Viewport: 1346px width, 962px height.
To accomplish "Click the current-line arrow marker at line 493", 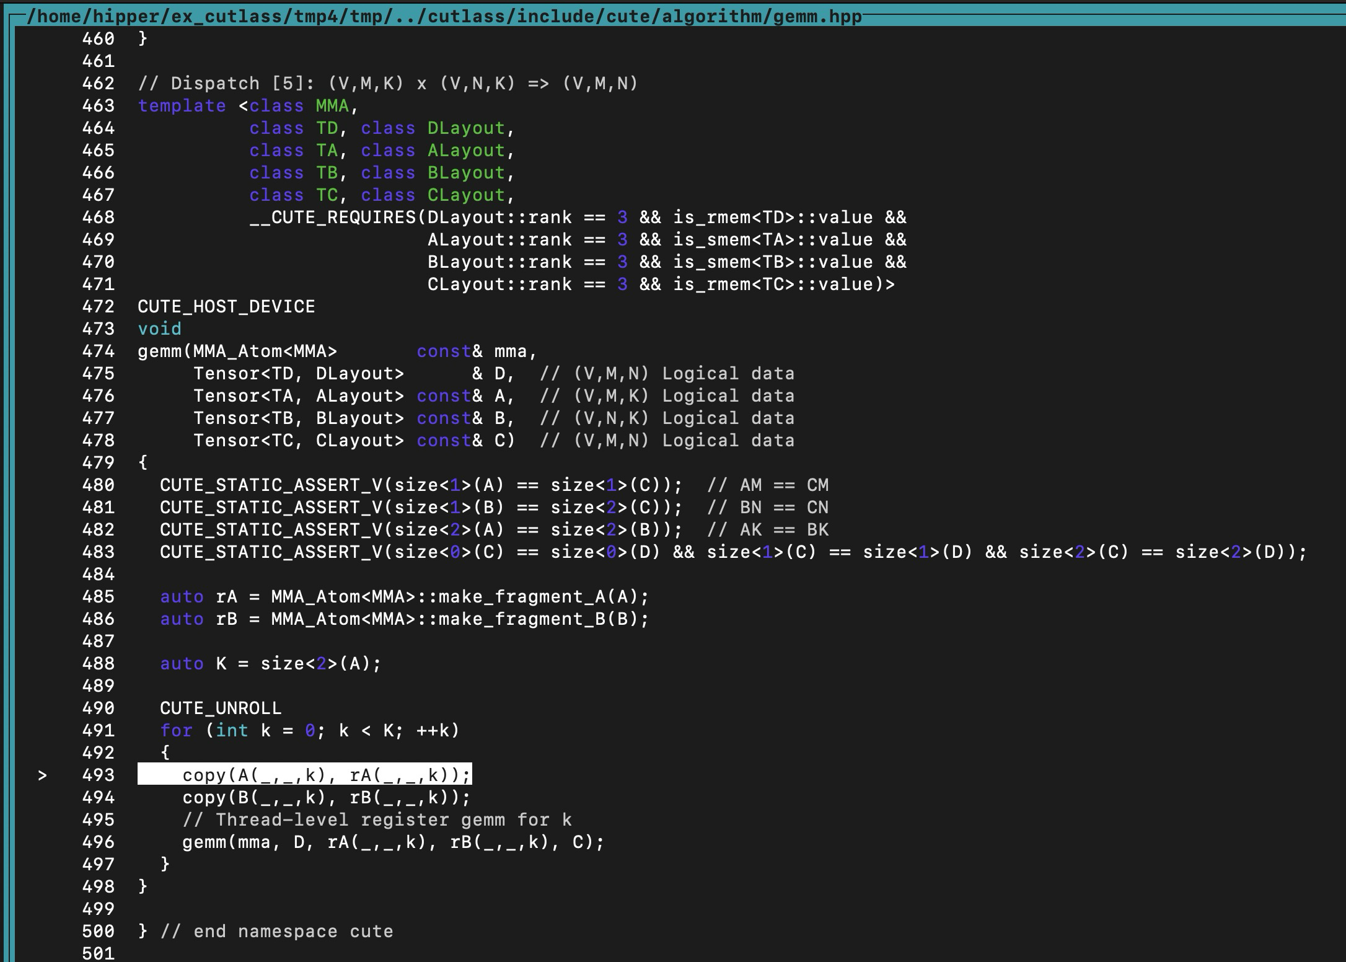I will click(42, 775).
